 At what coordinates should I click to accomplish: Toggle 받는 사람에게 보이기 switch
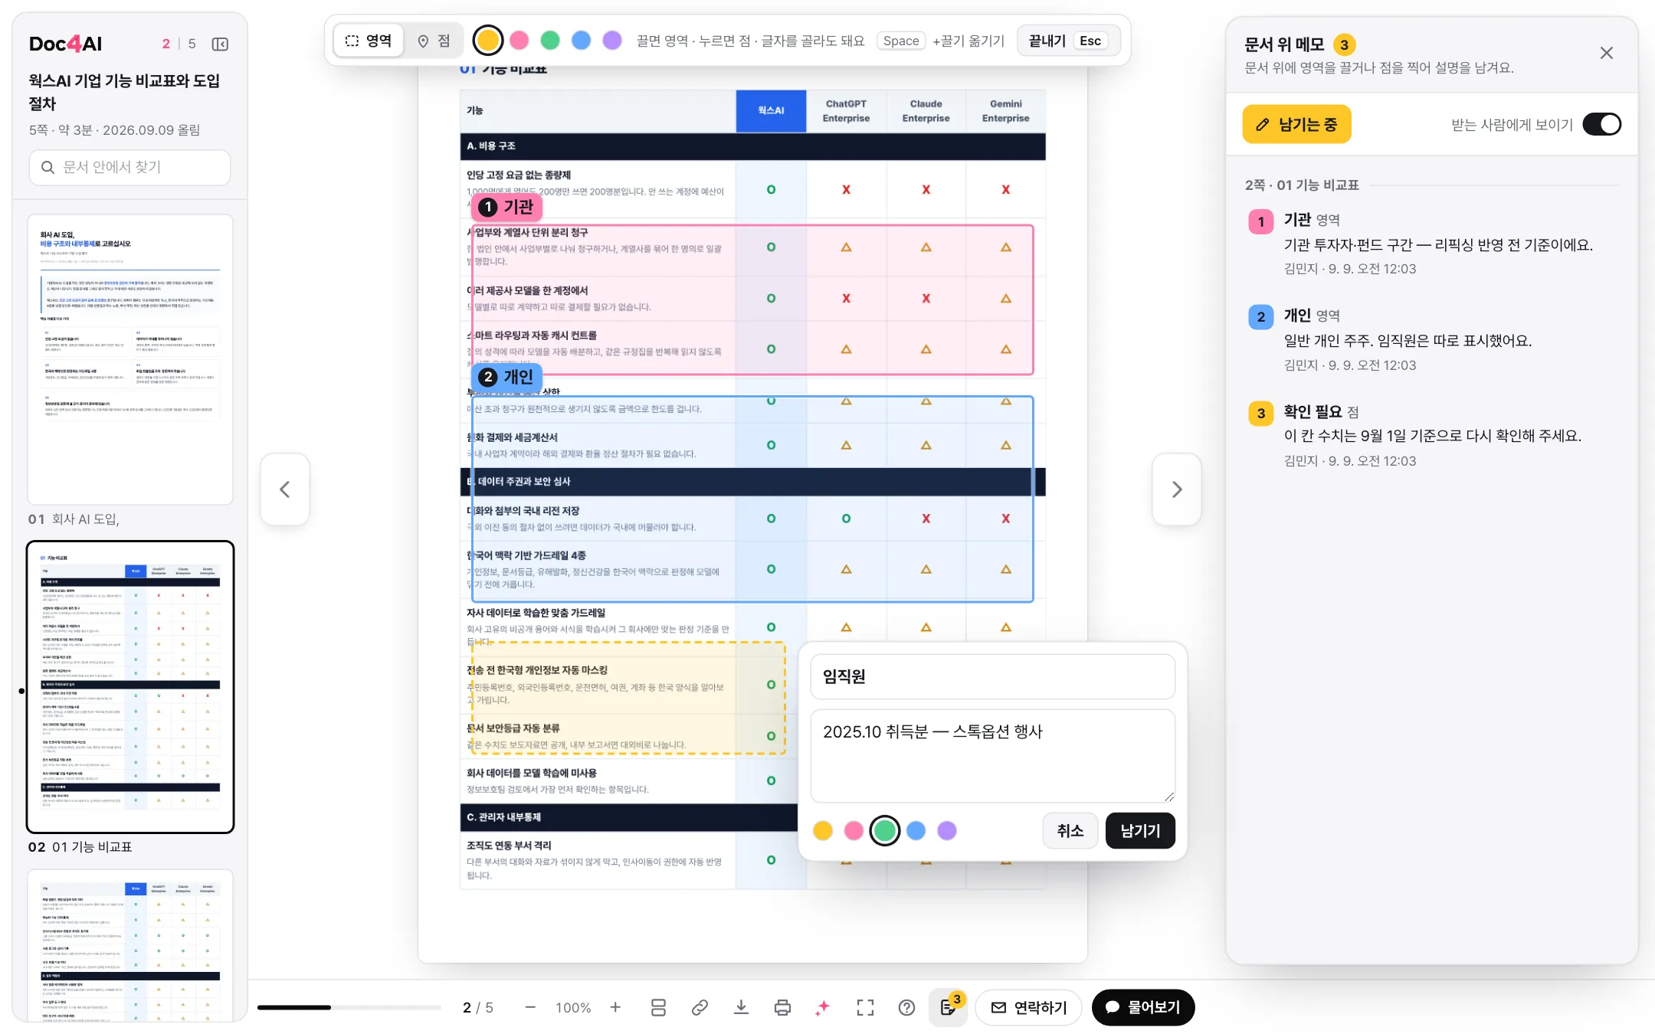click(1602, 124)
